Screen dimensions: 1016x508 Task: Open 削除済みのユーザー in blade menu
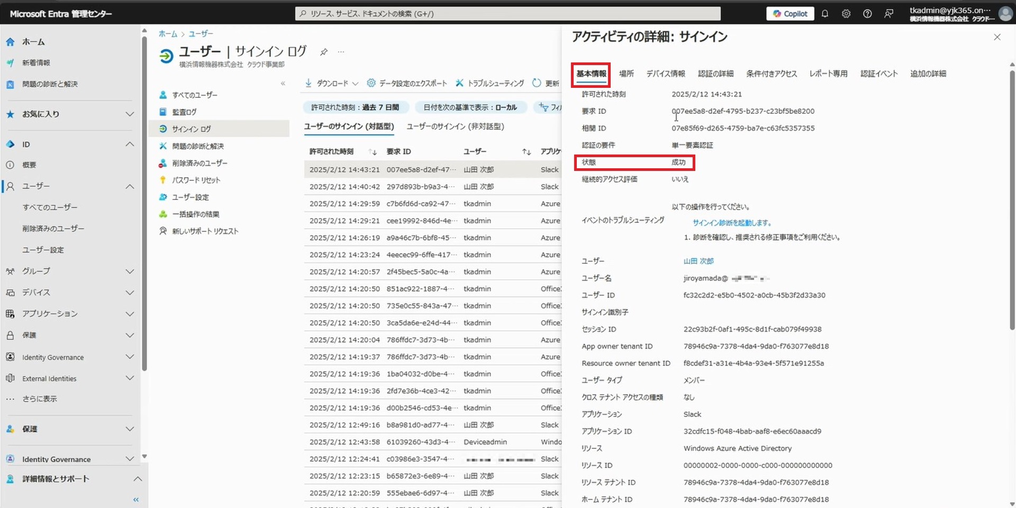pos(199,164)
